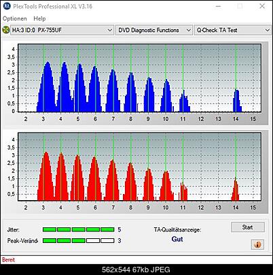
Task: Minimize the PlexTools window
Action: [x=218, y=6]
